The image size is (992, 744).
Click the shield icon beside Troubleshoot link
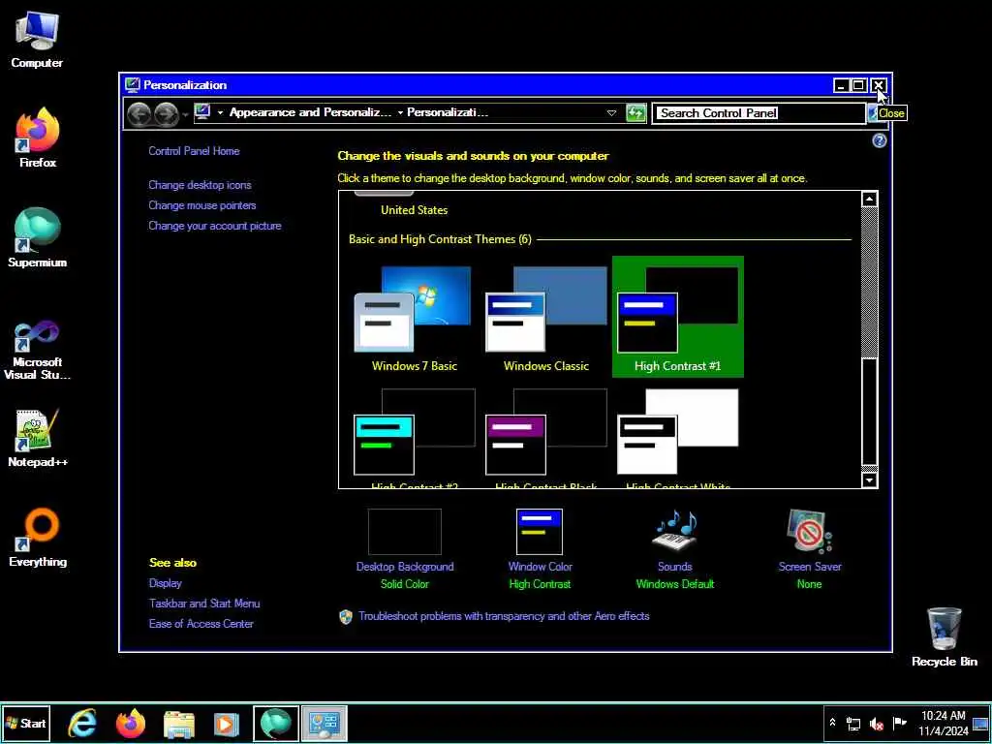(346, 617)
